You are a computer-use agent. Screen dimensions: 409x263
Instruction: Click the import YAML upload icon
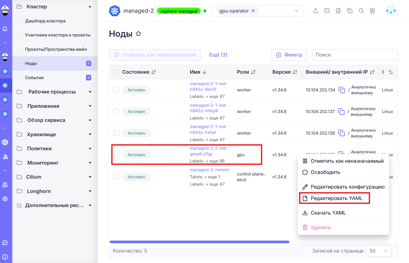point(315,11)
